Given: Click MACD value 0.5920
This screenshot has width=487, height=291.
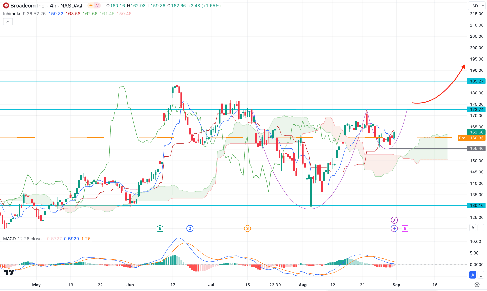Looking at the screenshot, I should [72, 239].
